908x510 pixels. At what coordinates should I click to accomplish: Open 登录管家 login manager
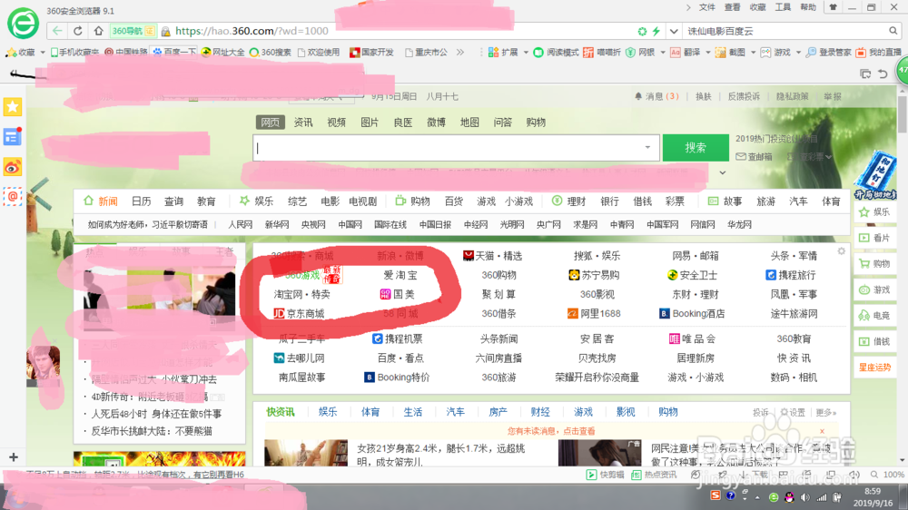[x=829, y=52]
